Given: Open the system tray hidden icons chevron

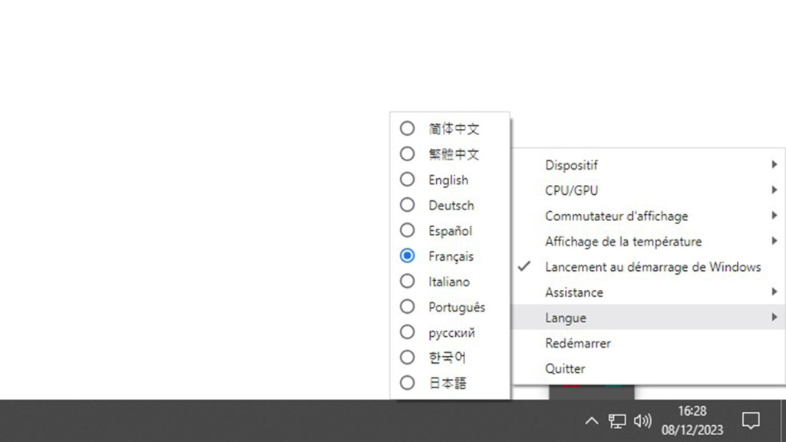Looking at the screenshot, I should click(x=591, y=421).
